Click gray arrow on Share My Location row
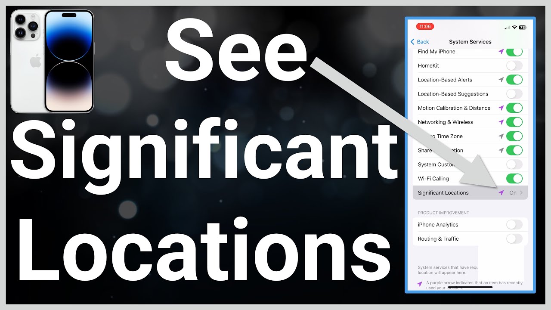Viewport: 551px width, 310px height. click(x=501, y=150)
